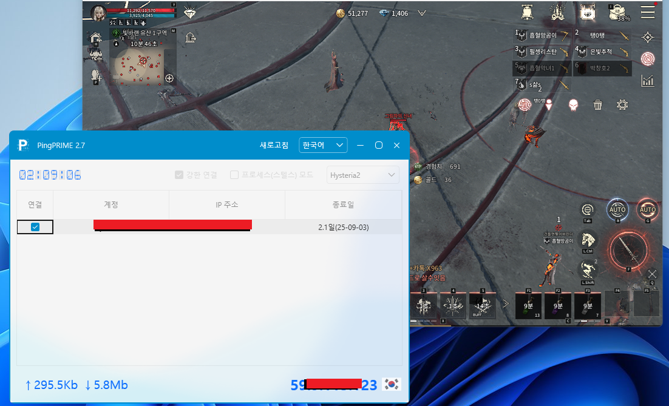The image size is (669, 406).
Task: Open the bar chart statistics icon
Action: [x=648, y=80]
